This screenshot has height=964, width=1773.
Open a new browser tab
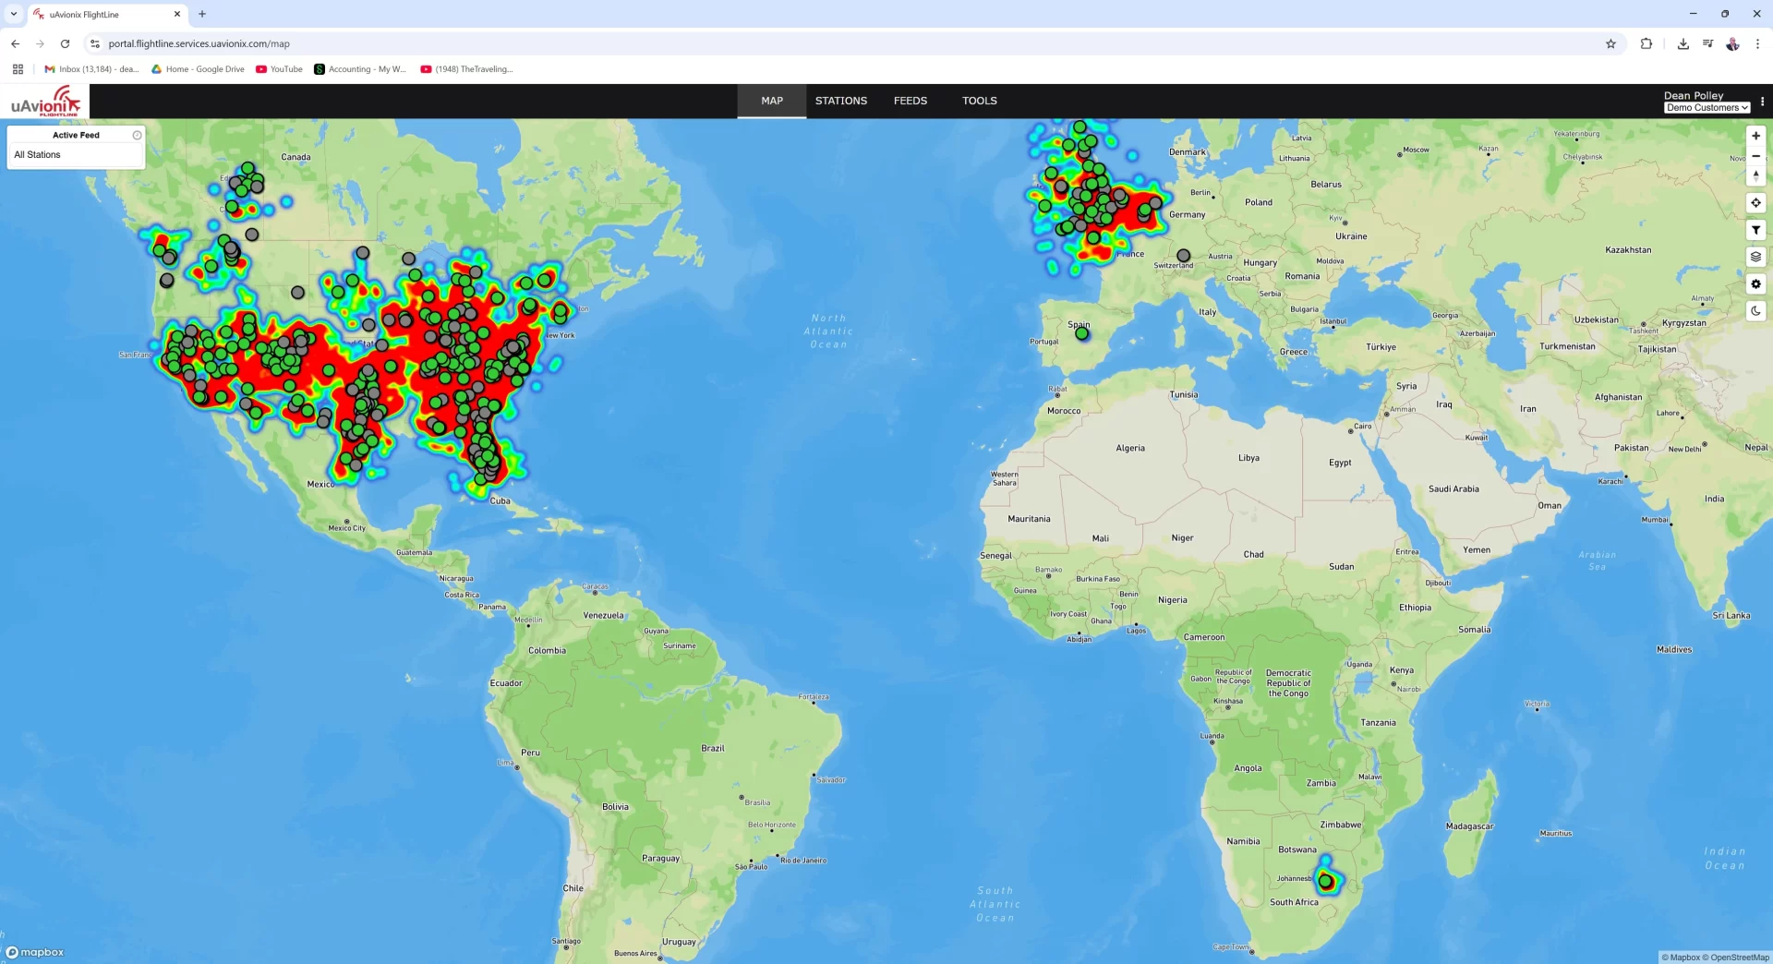202,14
